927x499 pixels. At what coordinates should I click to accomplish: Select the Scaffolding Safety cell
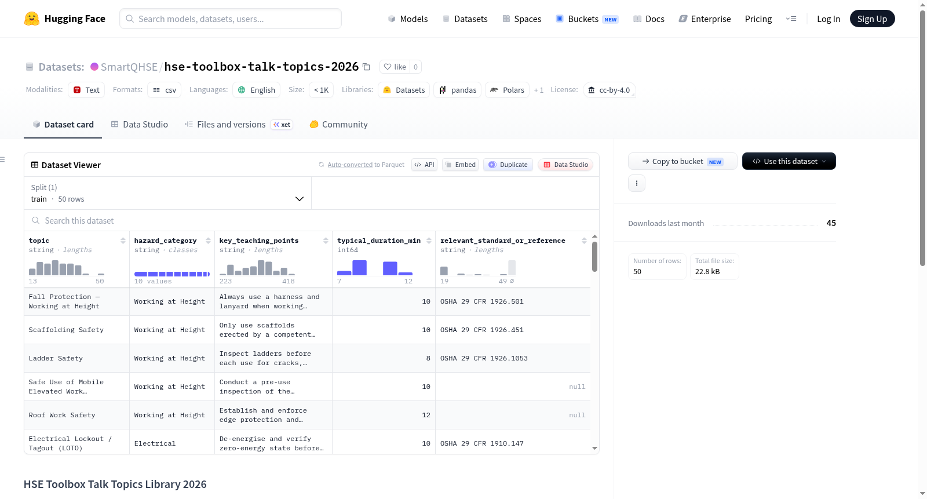(x=76, y=330)
